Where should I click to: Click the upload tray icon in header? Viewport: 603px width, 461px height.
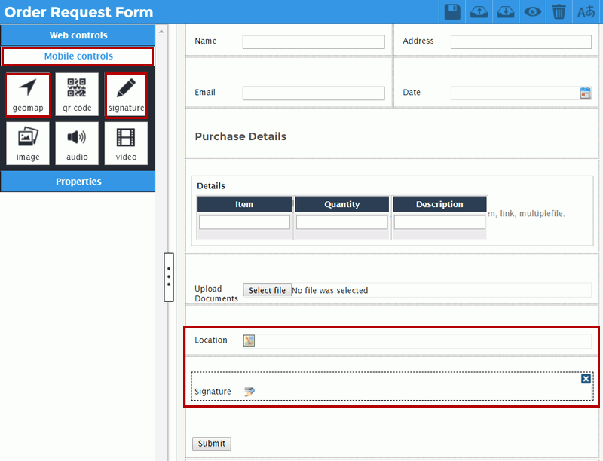coord(479,11)
